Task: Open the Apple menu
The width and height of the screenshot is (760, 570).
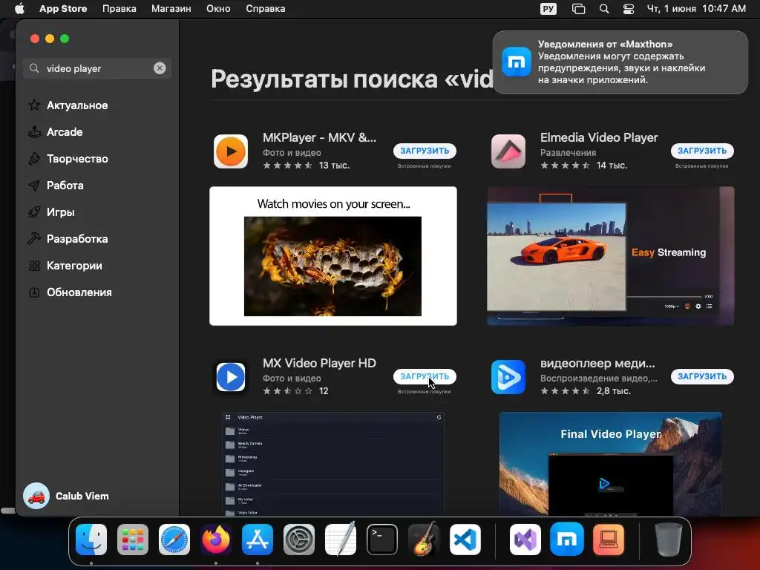Action: (19, 9)
